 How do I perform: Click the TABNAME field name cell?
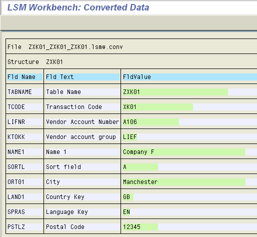[x=25, y=92]
